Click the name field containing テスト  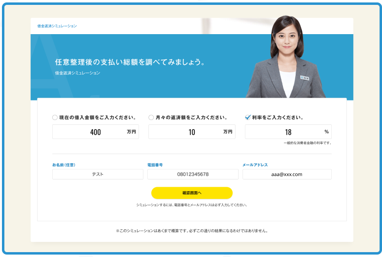coord(98,174)
